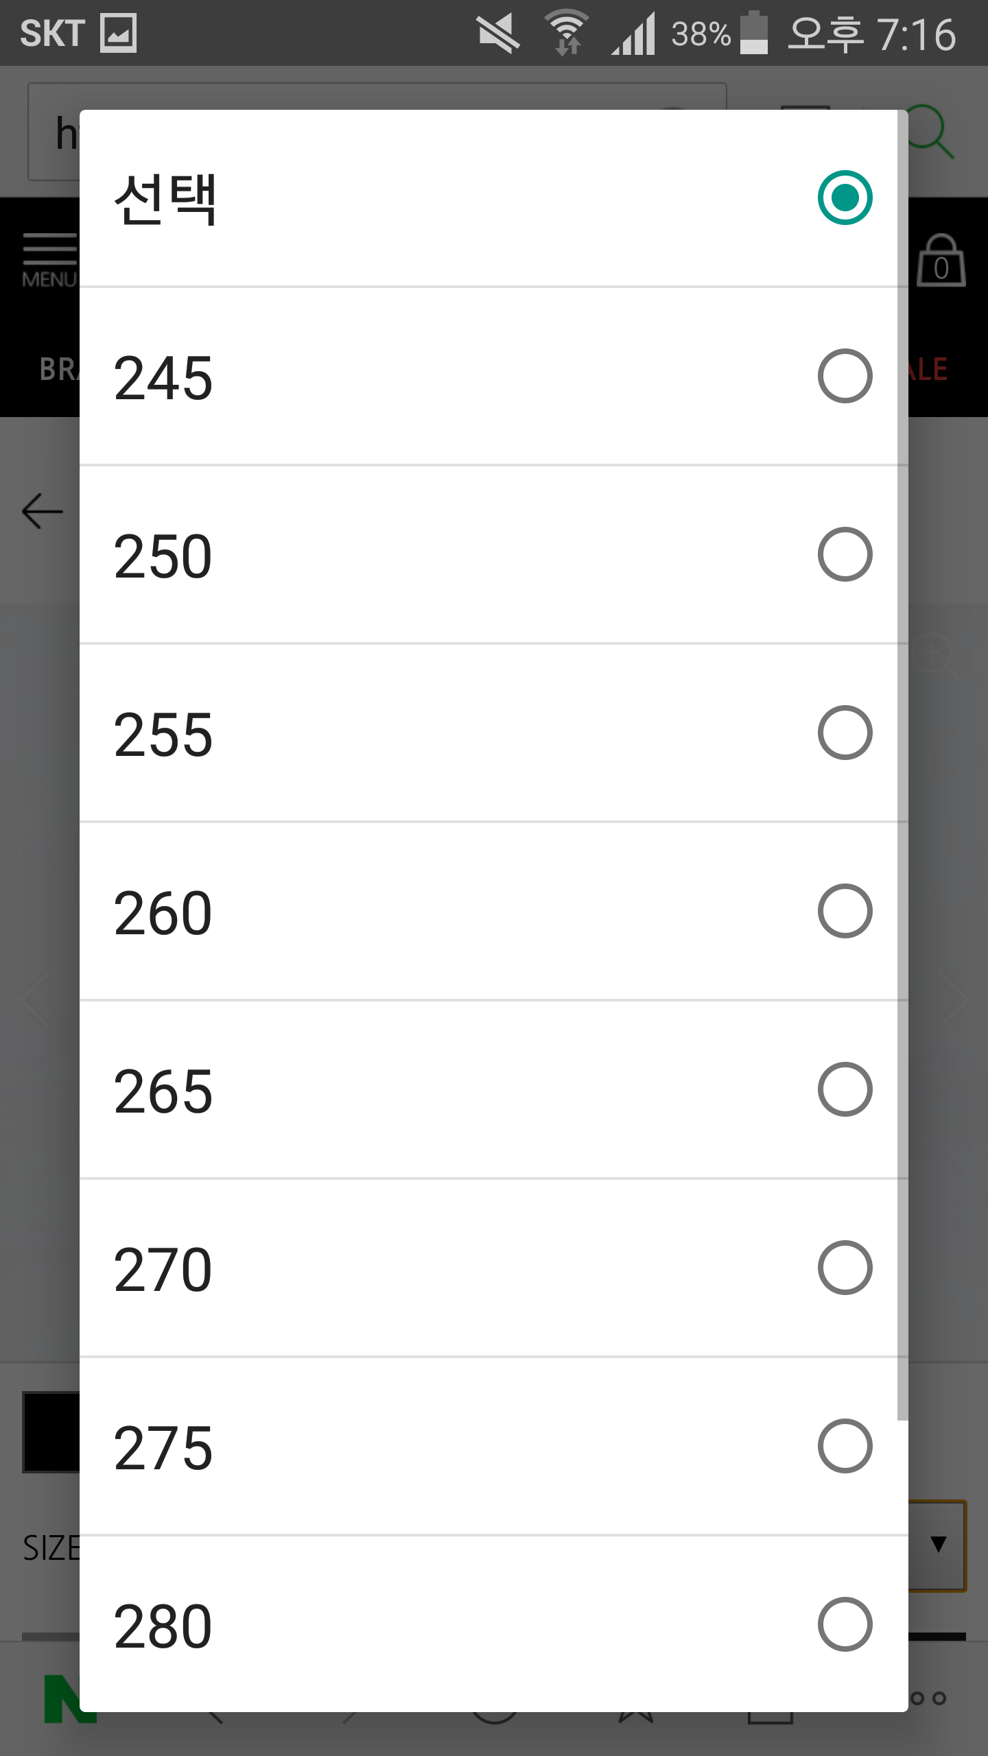Choose the 265 size option
Screen dimensions: 988x1756
click(x=493, y=1089)
